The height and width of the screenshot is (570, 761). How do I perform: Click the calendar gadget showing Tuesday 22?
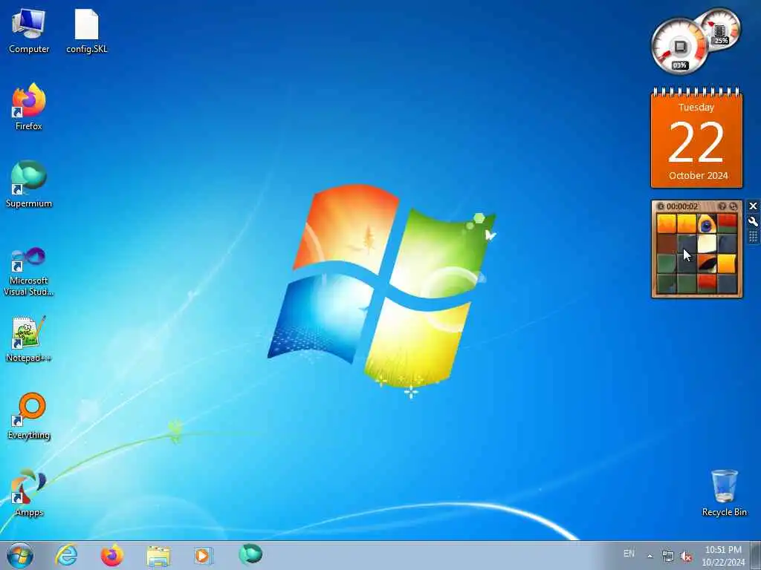click(x=696, y=137)
